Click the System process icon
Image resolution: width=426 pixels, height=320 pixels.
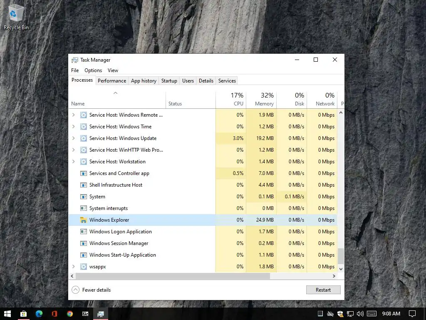[x=83, y=197]
